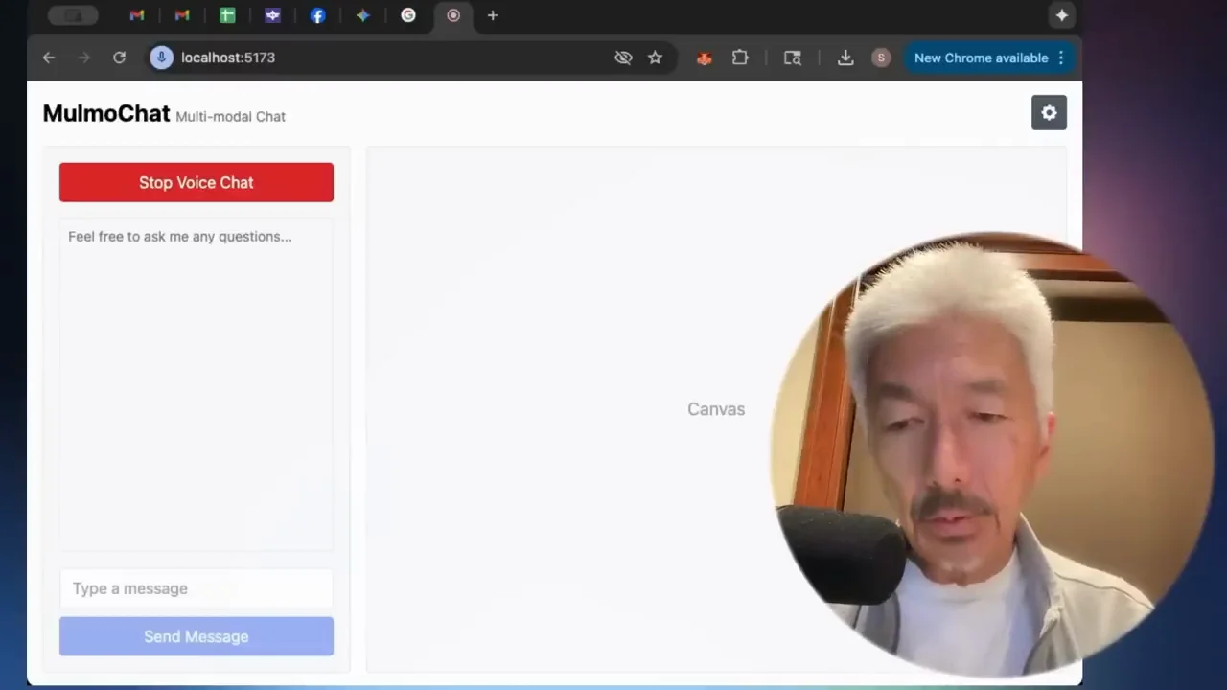Click the crossed-out eye icon

click(x=623, y=57)
